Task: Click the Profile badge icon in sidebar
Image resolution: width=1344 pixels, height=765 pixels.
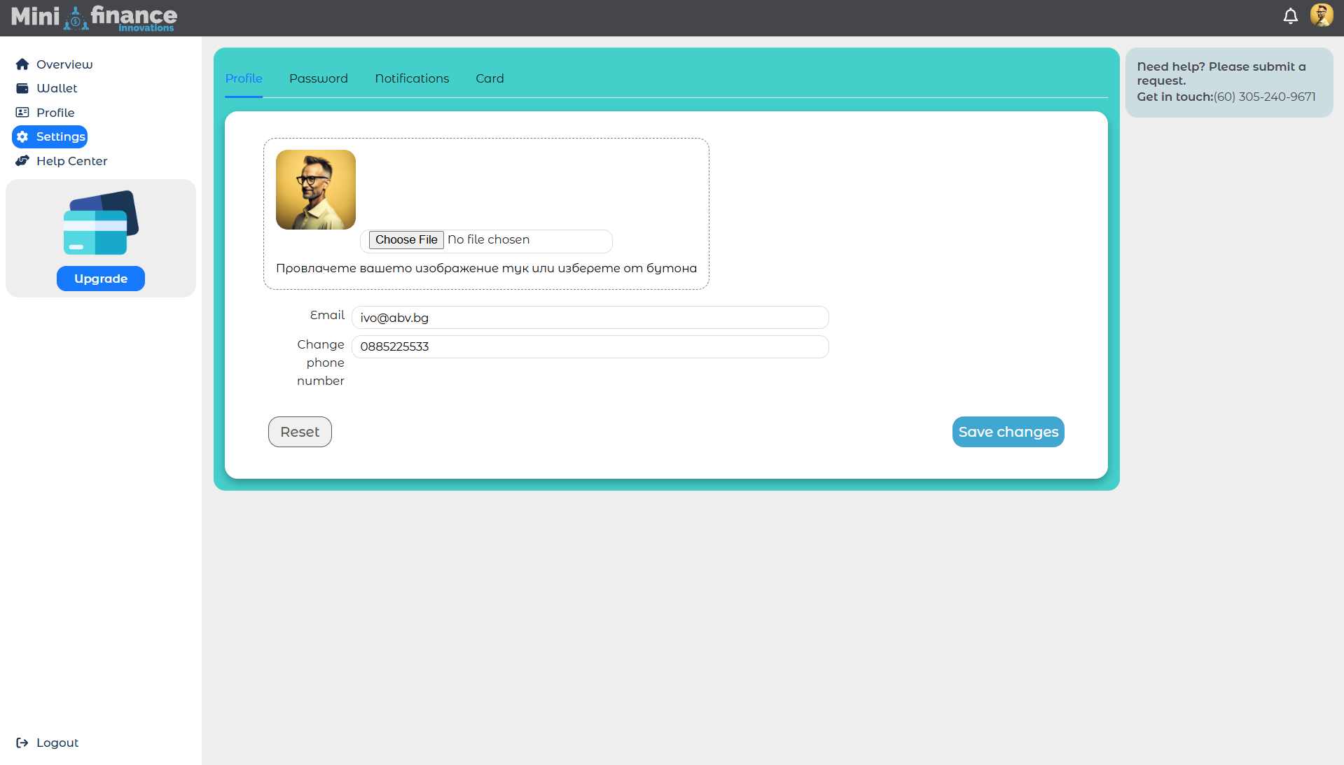Action: [22, 112]
